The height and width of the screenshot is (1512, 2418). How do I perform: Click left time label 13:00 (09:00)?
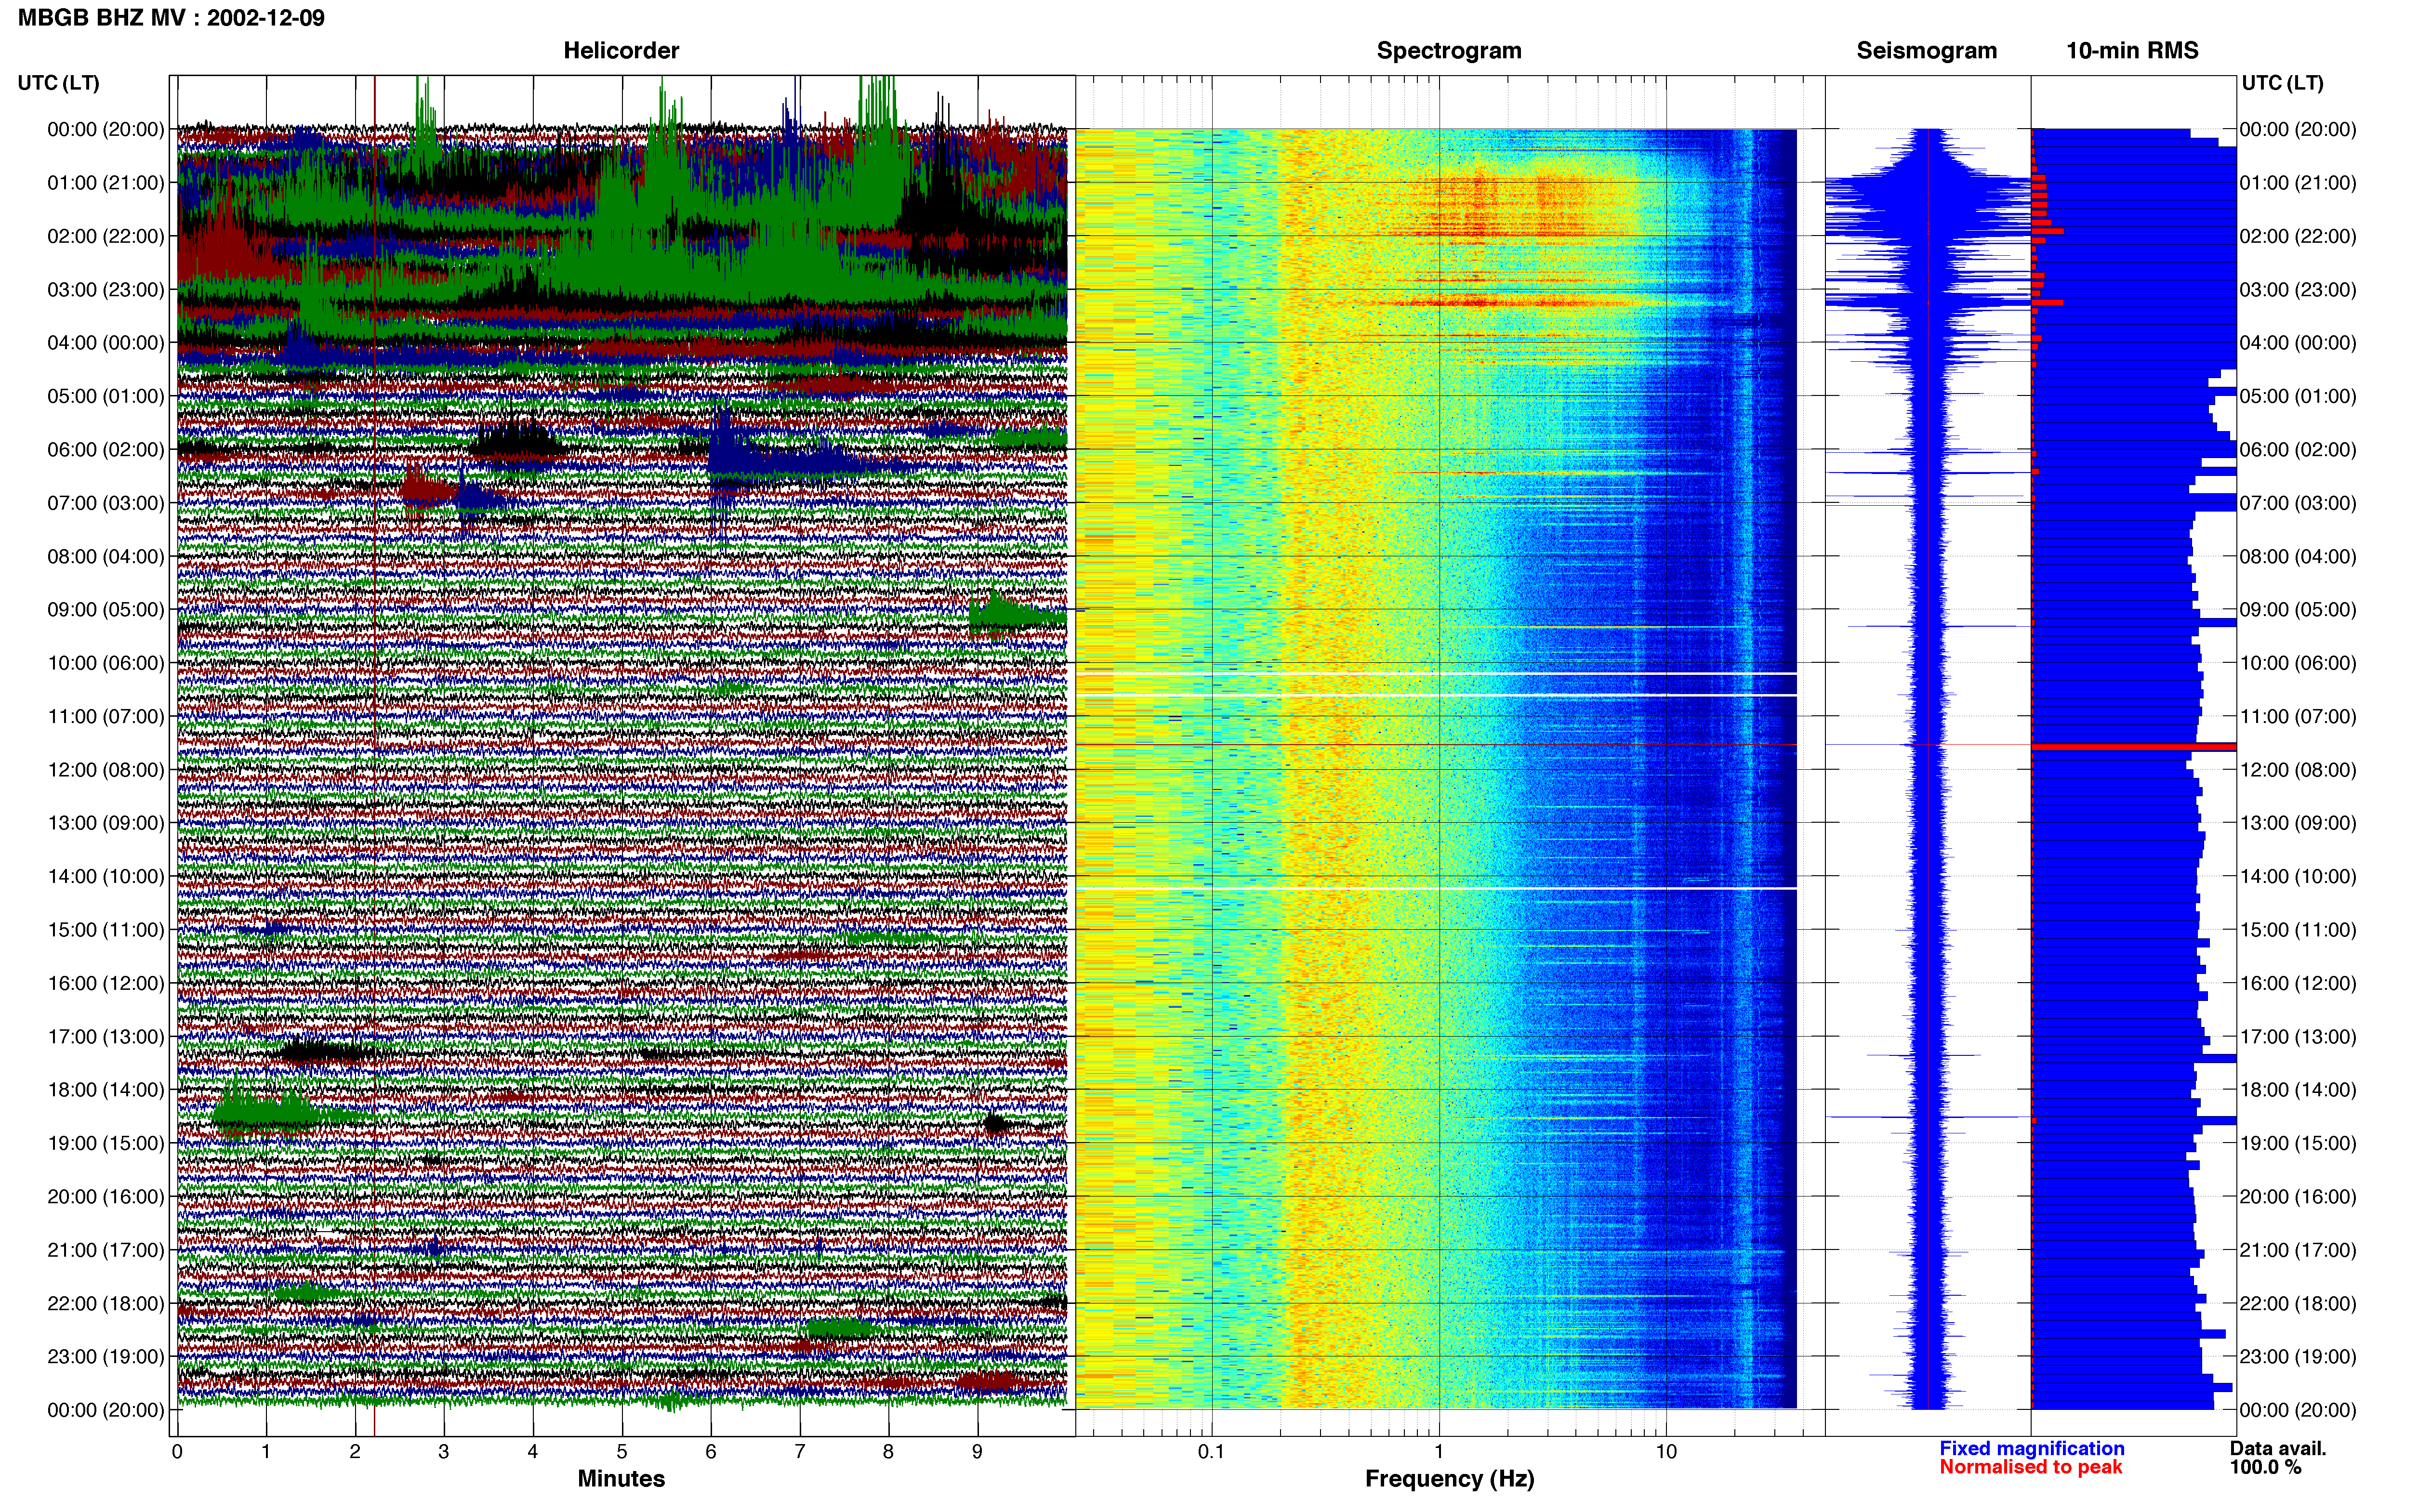click(106, 823)
